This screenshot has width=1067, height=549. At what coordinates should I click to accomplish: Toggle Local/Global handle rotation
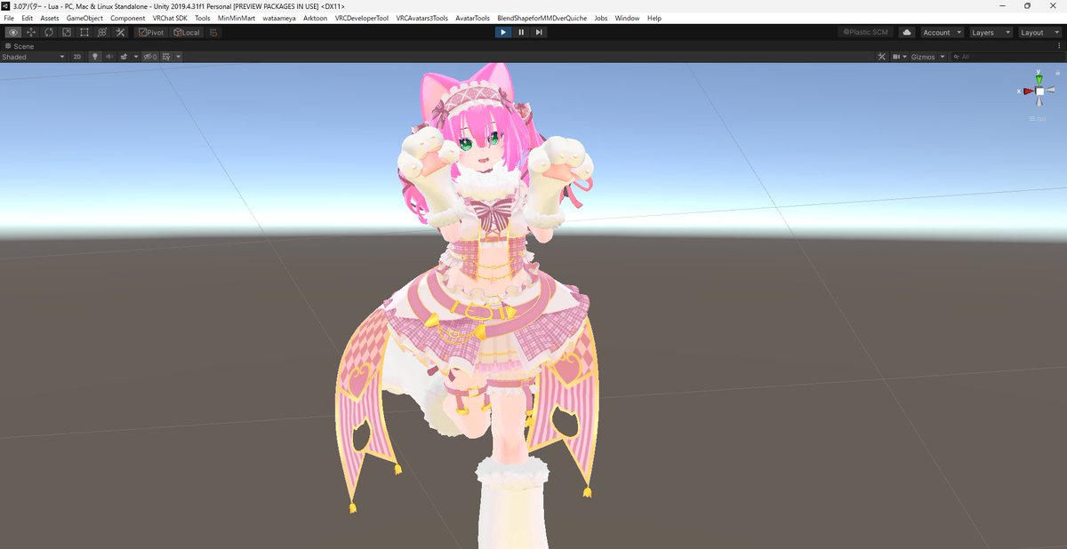(x=187, y=32)
